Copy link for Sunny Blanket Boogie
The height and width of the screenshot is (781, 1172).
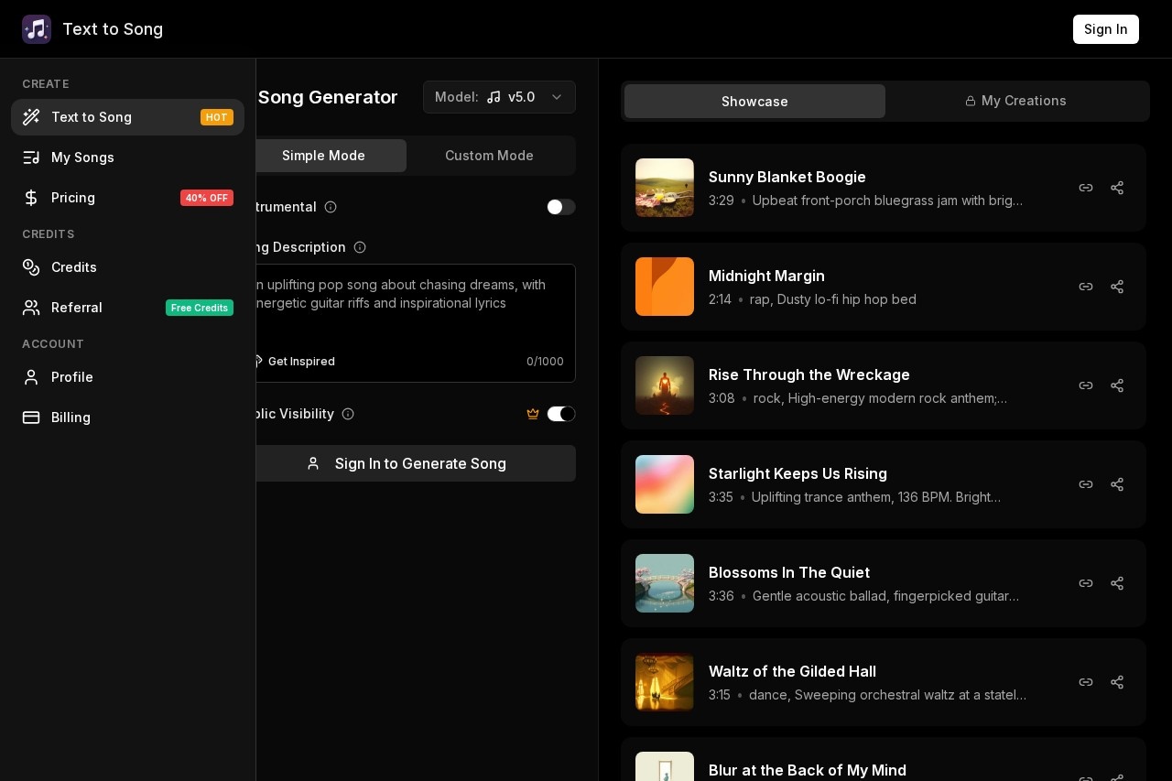(1086, 188)
